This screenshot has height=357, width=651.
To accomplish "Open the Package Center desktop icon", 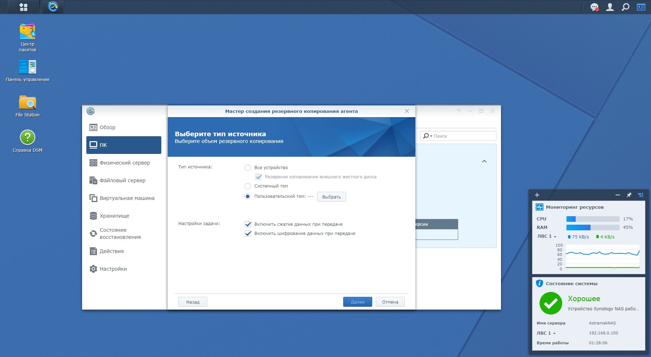I will (x=28, y=38).
